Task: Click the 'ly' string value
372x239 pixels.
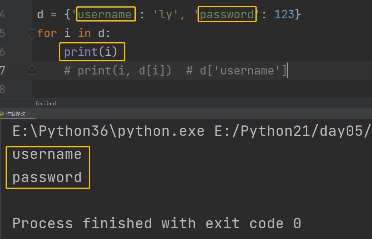Action: click(x=166, y=14)
